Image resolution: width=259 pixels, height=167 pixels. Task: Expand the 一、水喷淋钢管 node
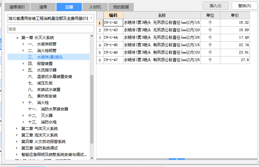tap(23, 44)
